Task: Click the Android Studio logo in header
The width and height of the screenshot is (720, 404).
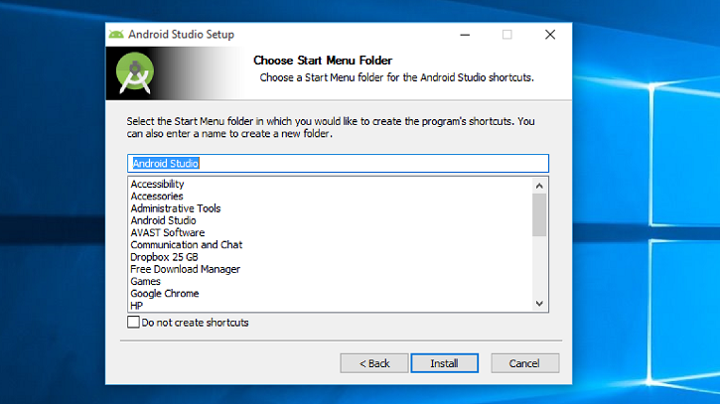Action: pos(134,73)
